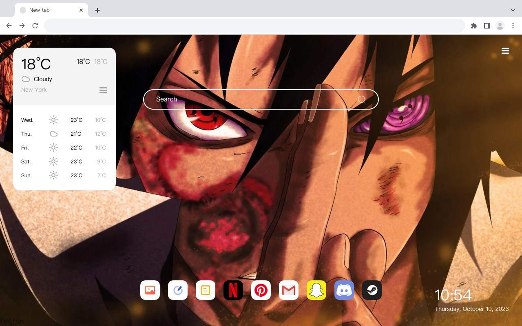This screenshot has height=326, width=522.
Task: Click the Thursday cloud forecast icon
Action: 53,134
